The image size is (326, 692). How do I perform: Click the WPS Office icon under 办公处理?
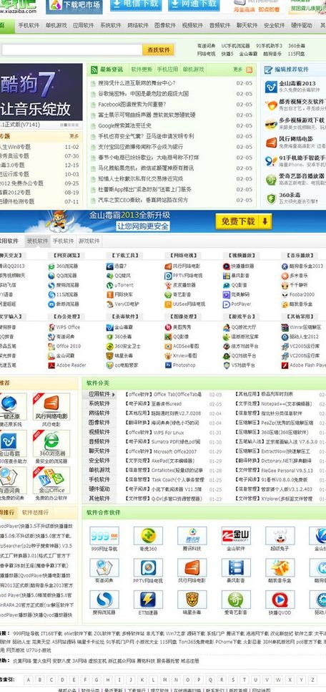coord(51,327)
